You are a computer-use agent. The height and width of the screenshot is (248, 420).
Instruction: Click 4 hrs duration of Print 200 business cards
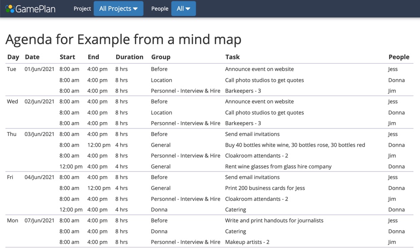[x=122, y=188]
